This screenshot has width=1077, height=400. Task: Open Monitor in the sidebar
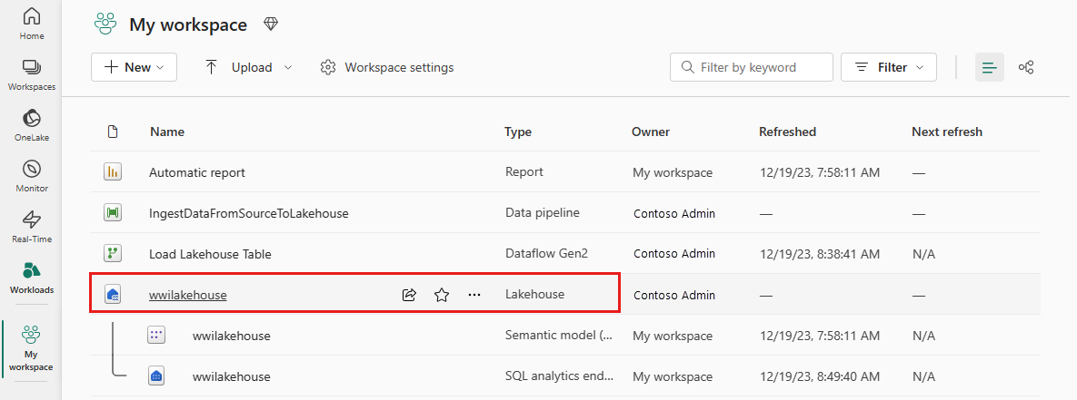point(32,177)
